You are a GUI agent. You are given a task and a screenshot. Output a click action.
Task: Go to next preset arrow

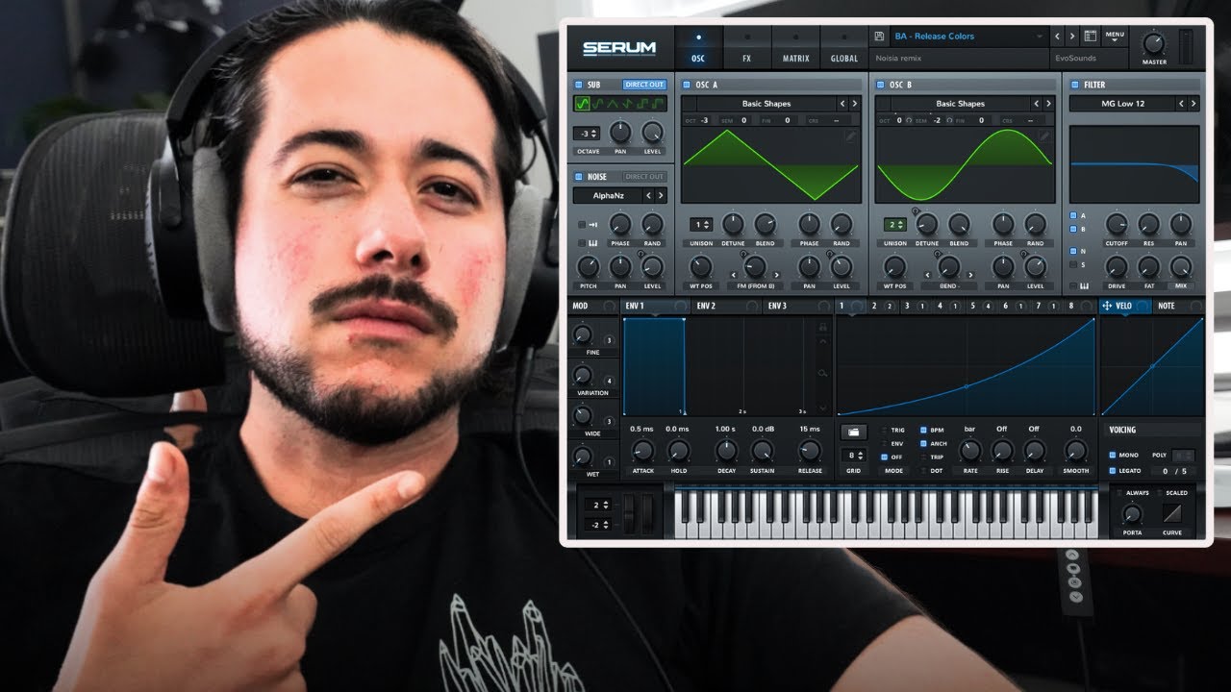click(1073, 37)
